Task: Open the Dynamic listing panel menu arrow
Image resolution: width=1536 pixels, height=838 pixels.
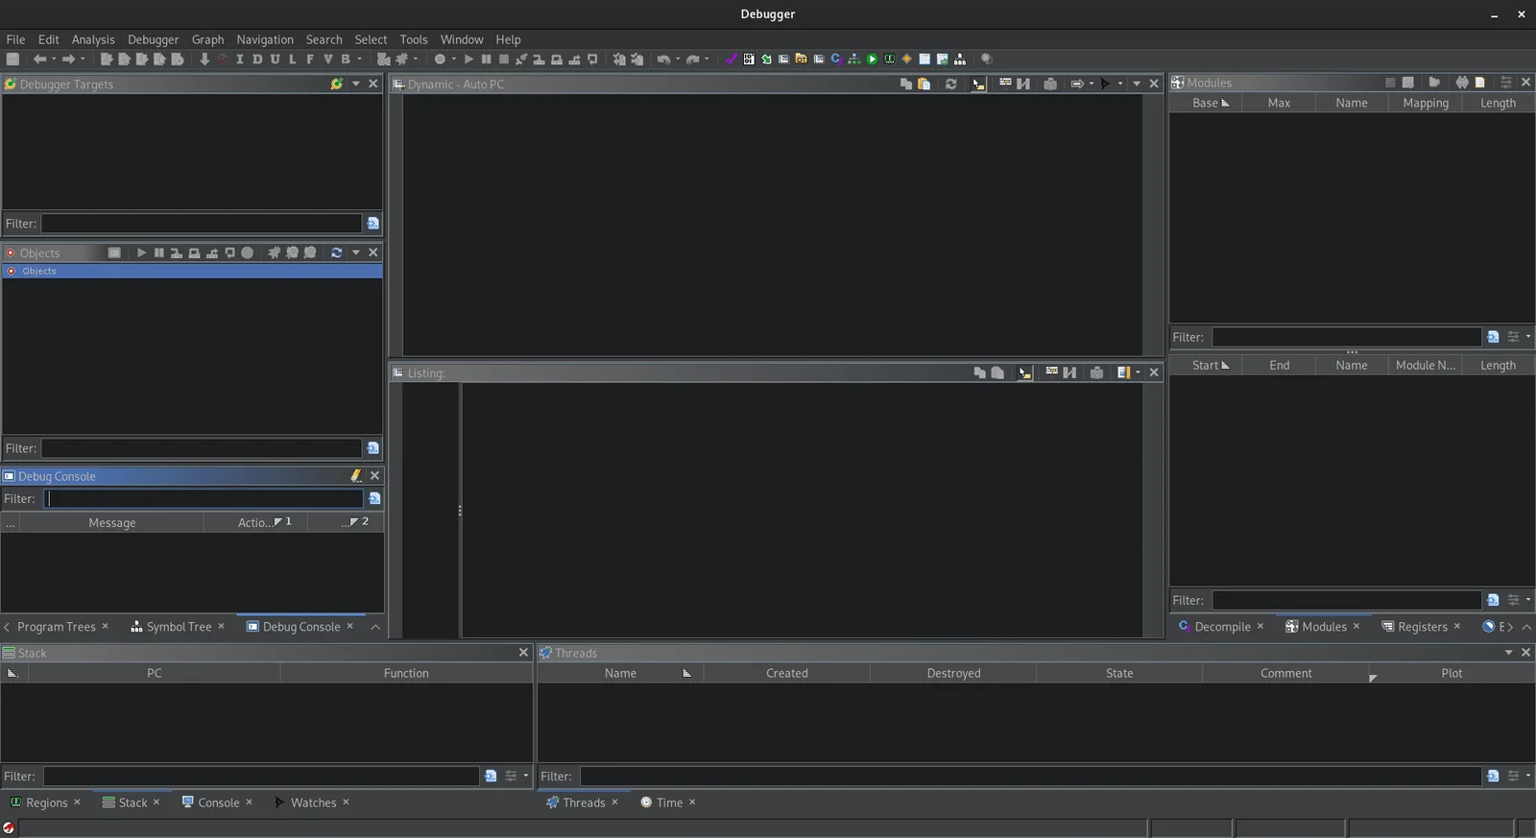Action: 1137,84
